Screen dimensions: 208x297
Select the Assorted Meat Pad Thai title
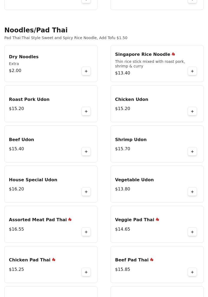click(38, 220)
